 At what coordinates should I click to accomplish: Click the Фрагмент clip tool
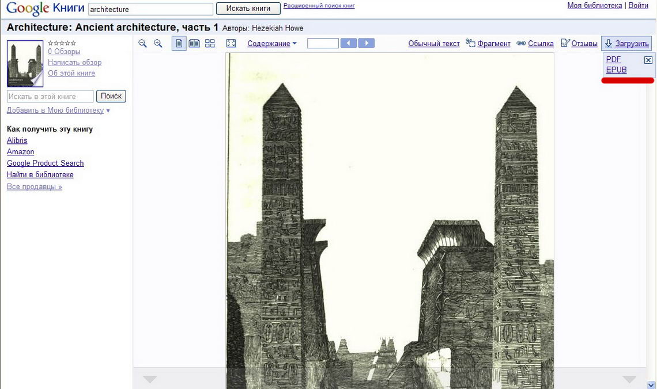pyautogui.click(x=488, y=43)
